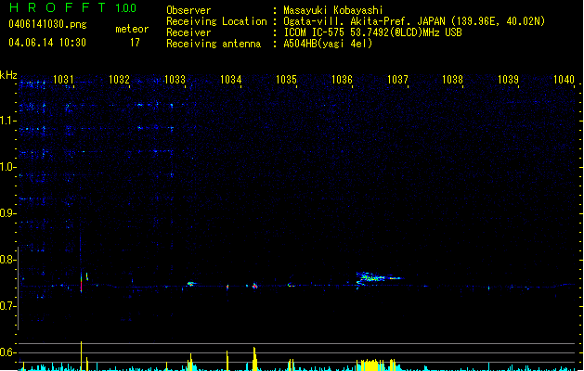Select the A504HB(yagi 4el) antenna text
The image size is (584, 371).
[x=328, y=44]
